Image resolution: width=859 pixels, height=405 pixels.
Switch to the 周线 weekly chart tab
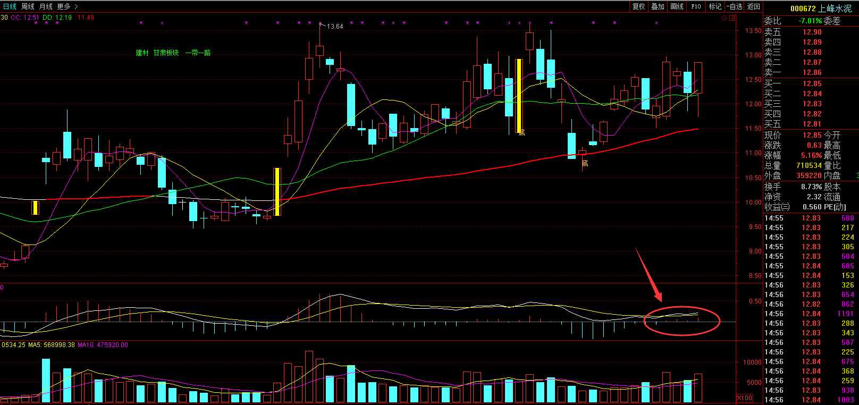pyautogui.click(x=28, y=6)
